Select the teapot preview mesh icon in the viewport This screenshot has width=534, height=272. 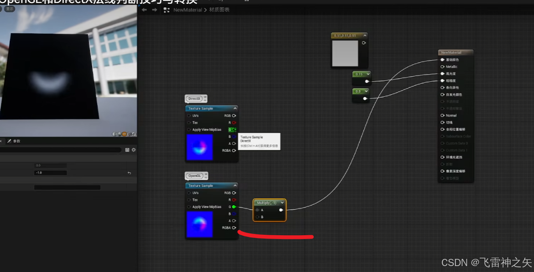pyautogui.click(x=134, y=134)
